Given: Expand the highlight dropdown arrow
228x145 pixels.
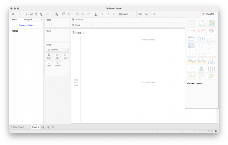Looking at the screenshot, I should coord(98,14).
